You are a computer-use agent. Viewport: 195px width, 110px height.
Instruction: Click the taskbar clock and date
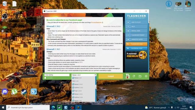coord(184,107)
